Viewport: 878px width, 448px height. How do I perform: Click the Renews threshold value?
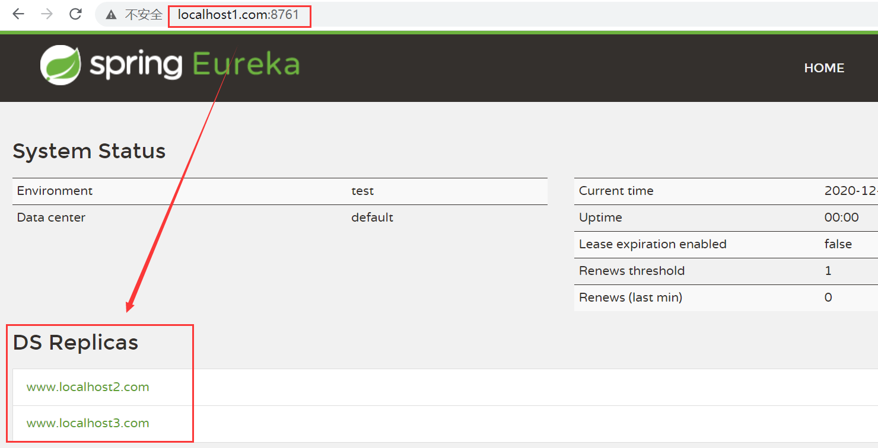(x=828, y=271)
